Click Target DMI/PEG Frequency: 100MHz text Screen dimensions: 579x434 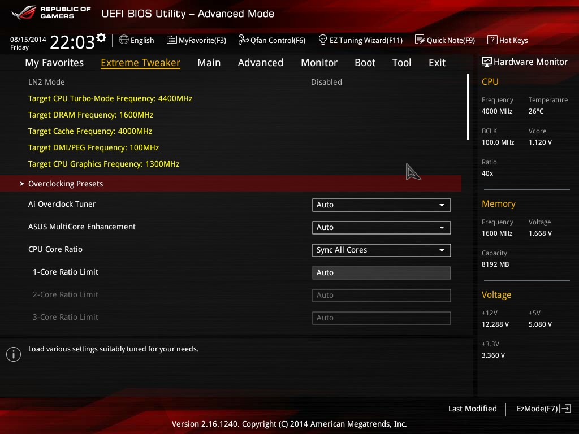tap(93, 147)
